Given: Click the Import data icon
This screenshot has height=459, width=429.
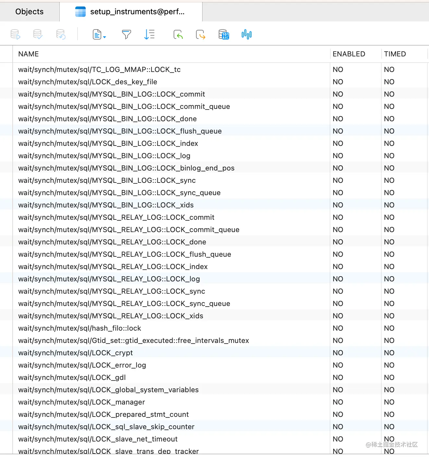Looking at the screenshot, I should tap(178, 34).
